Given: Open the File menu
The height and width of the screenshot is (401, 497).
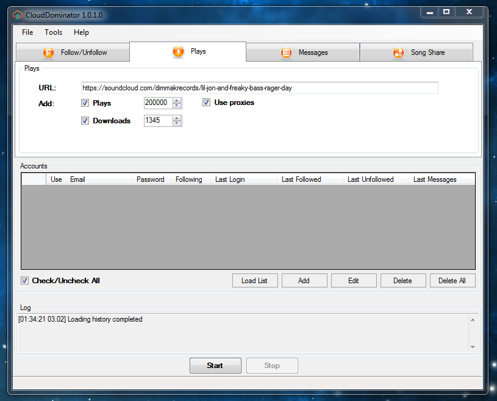Looking at the screenshot, I should coord(27,32).
